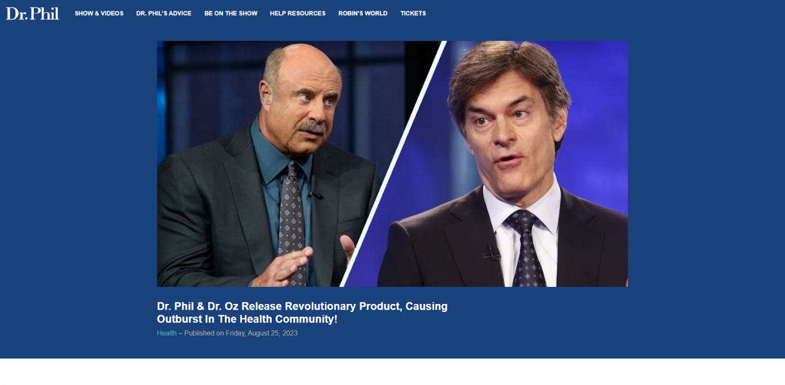The height and width of the screenshot is (385, 785).
Task: Open the article headline about Revolutionary Product
Action: [x=302, y=313]
